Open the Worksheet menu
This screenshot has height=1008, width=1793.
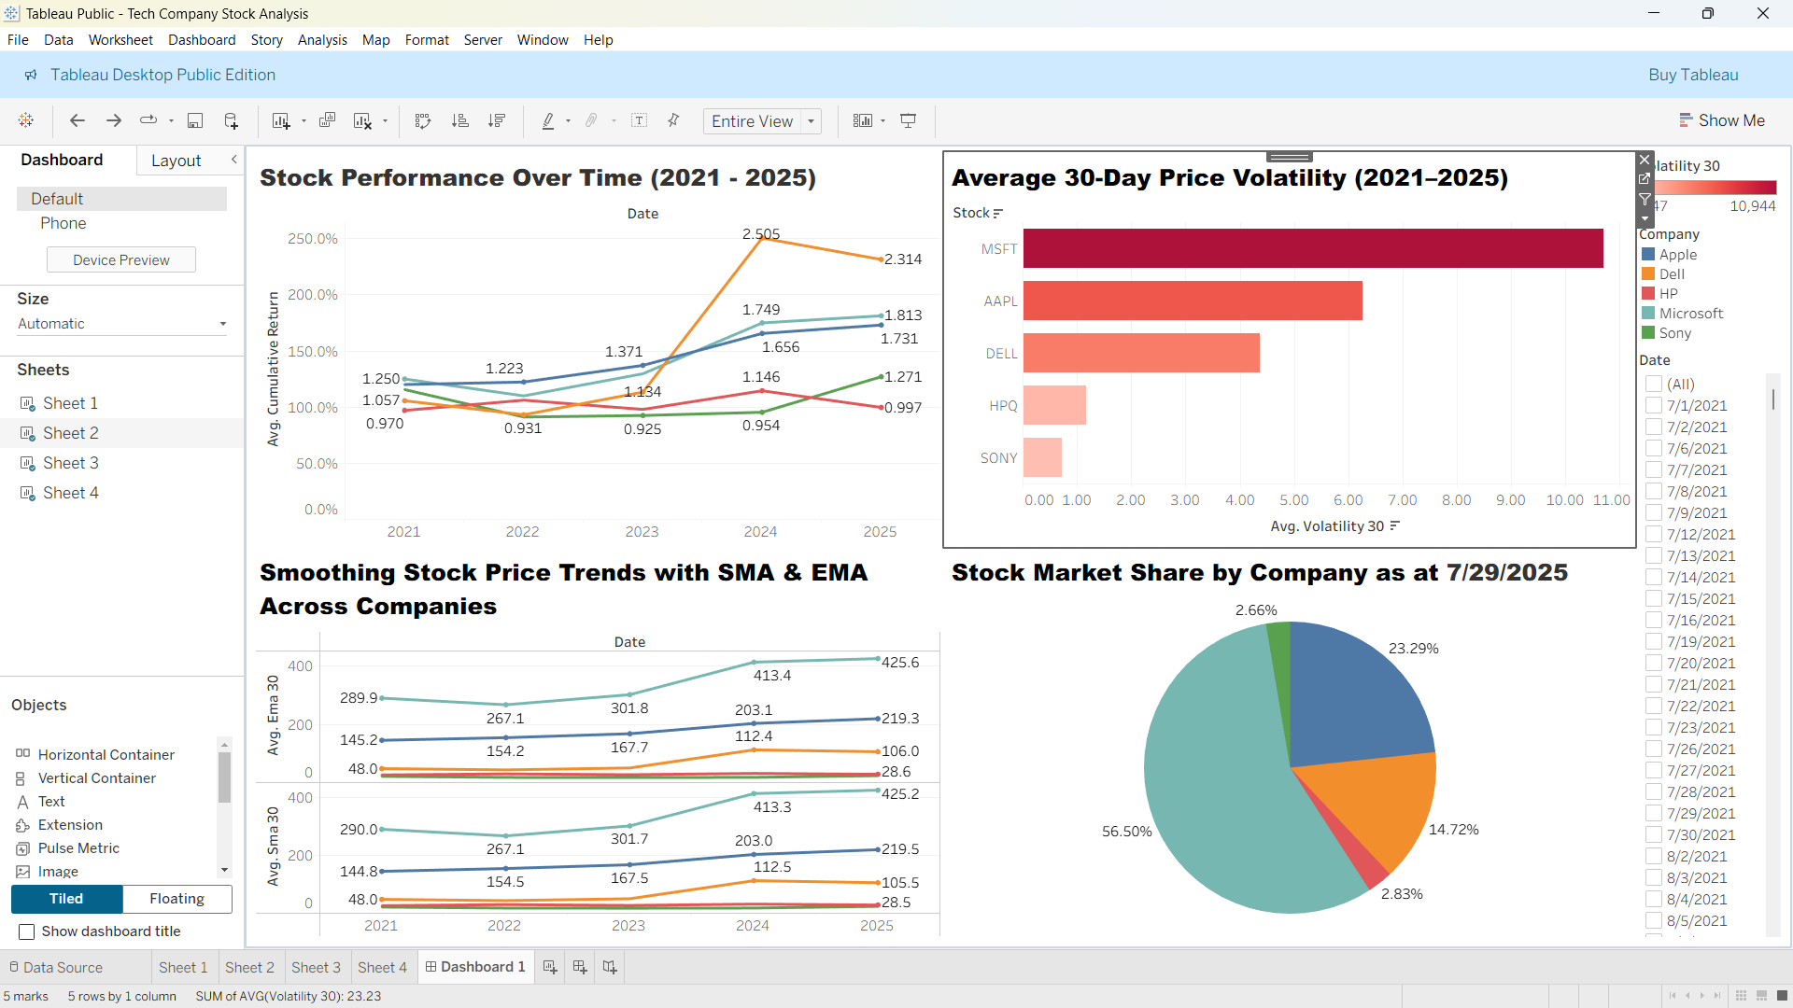coord(120,40)
